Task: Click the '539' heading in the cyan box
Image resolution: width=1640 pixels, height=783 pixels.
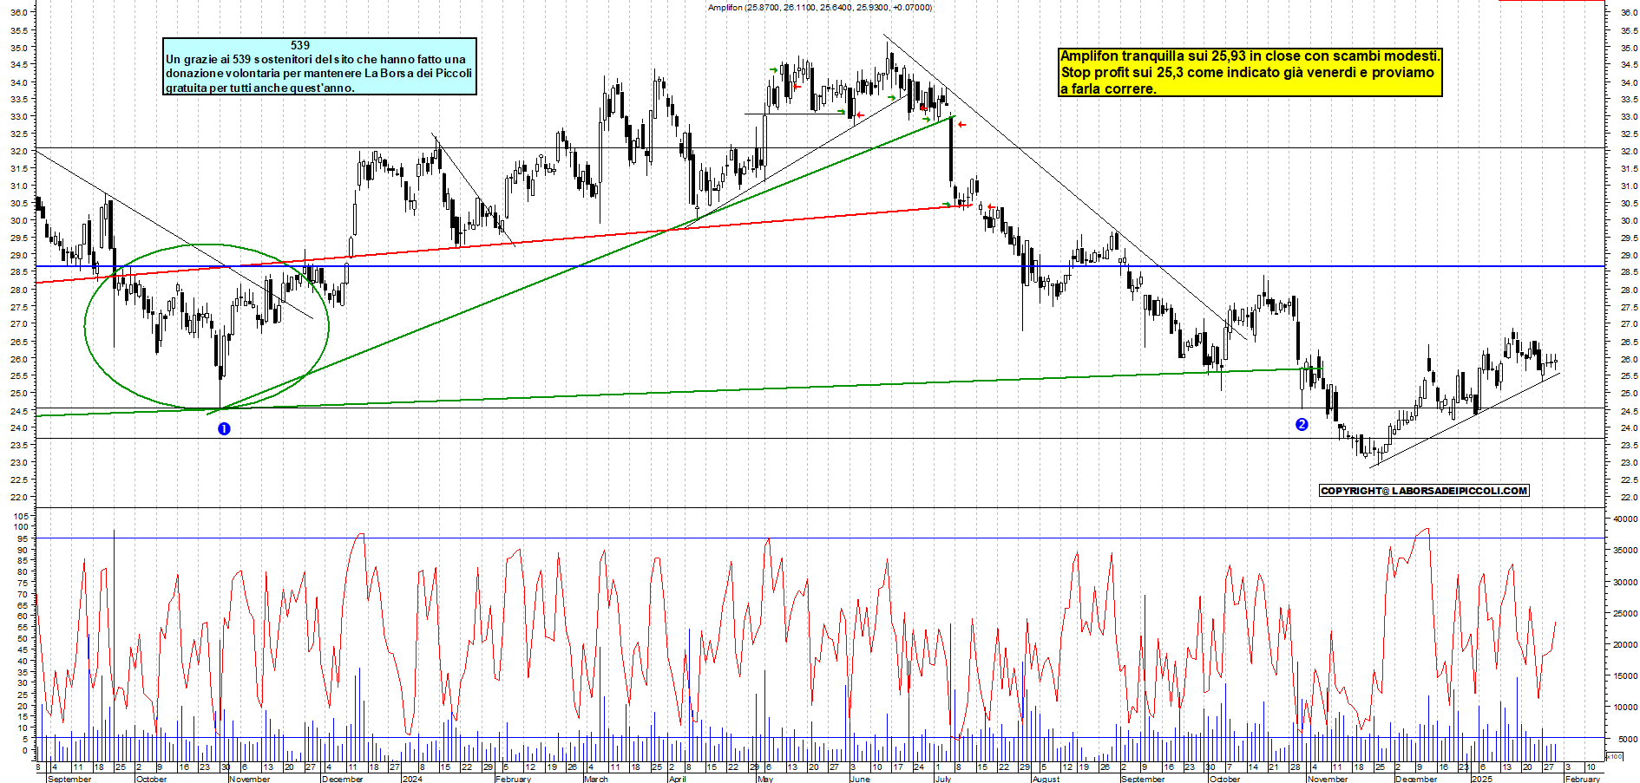Action: (300, 45)
